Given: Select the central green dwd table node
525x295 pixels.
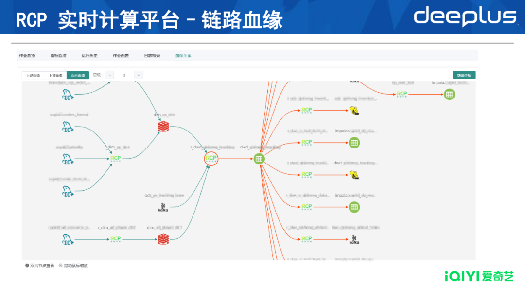Looking at the screenshot, I should [x=259, y=159].
